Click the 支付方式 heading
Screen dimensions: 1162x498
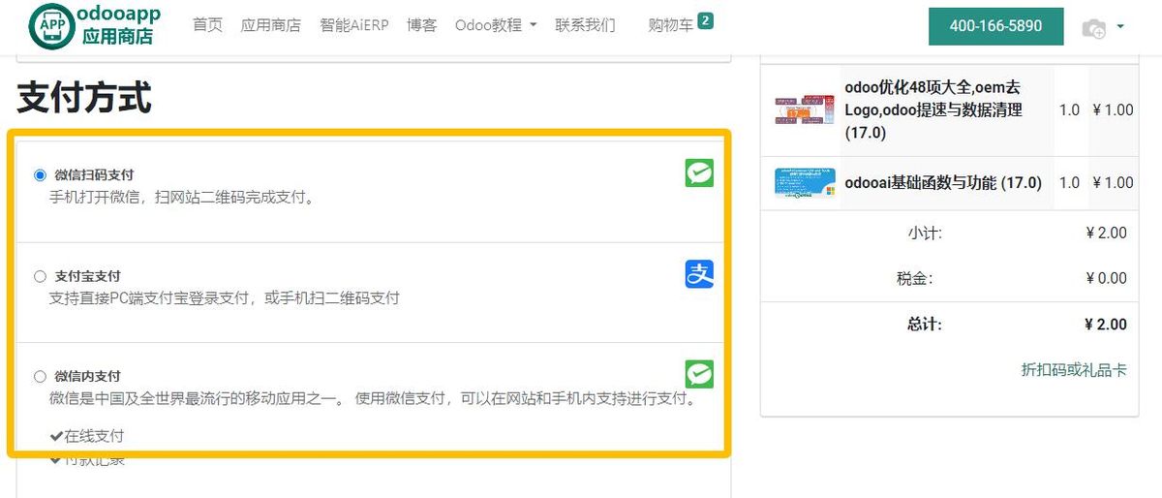(84, 98)
